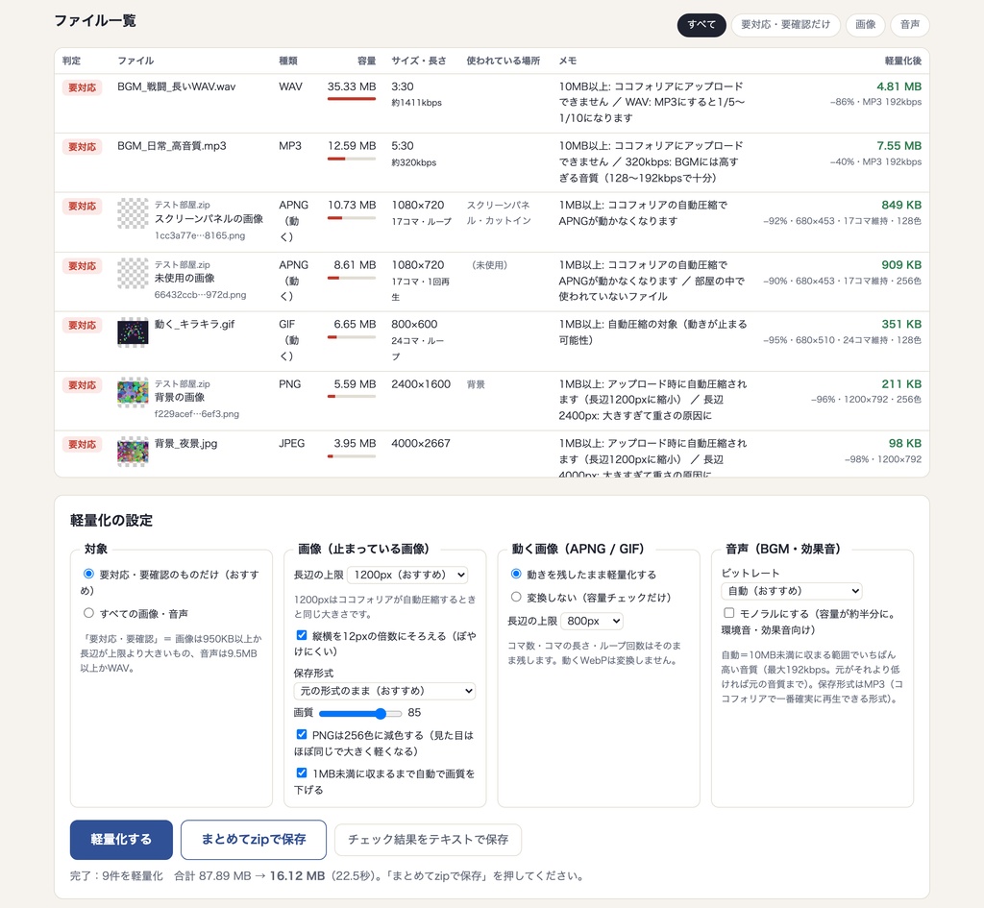Open thumbnail of 背景の画像
Image resolution: width=984 pixels, height=908 pixels.
(133, 392)
